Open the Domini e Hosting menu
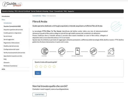This screenshot has width=128, height=100. pos(8,11)
